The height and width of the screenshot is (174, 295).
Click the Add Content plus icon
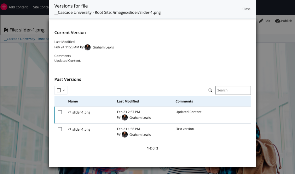click(x=4, y=7)
